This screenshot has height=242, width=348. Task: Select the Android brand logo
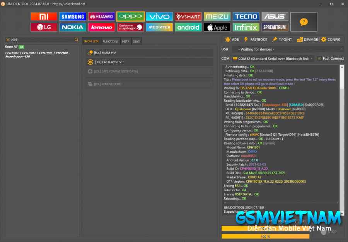[188, 27]
